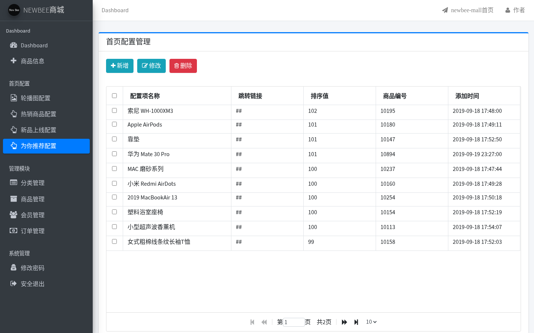
Task: Click the 新增 button
Action: [120, 66]
